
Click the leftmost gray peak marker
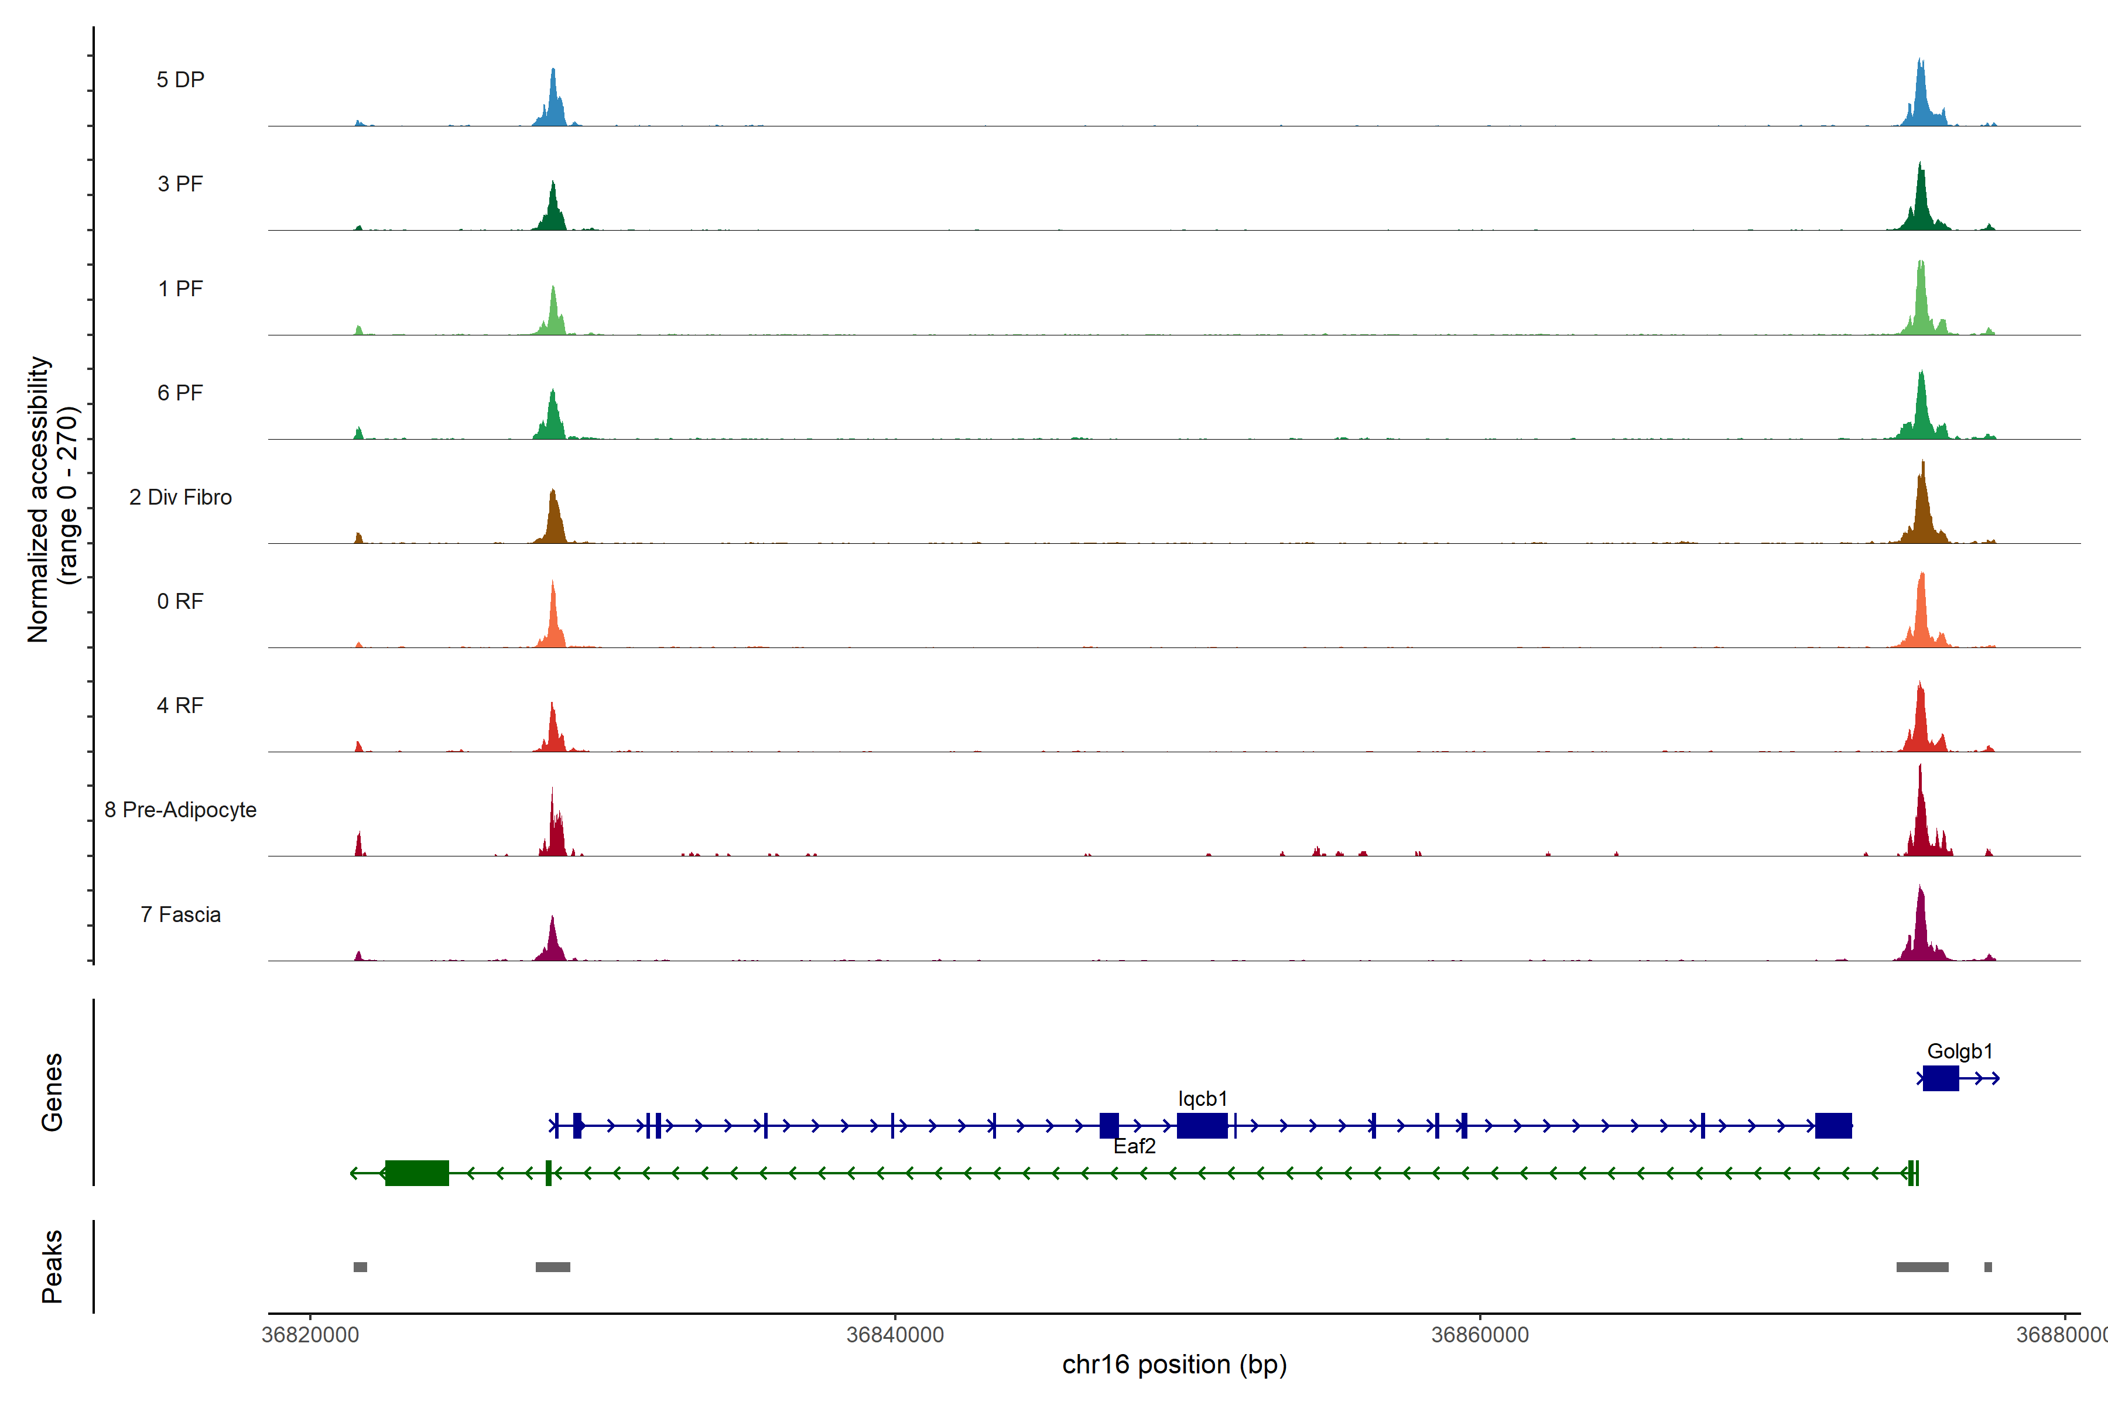tap(360, 1267)
